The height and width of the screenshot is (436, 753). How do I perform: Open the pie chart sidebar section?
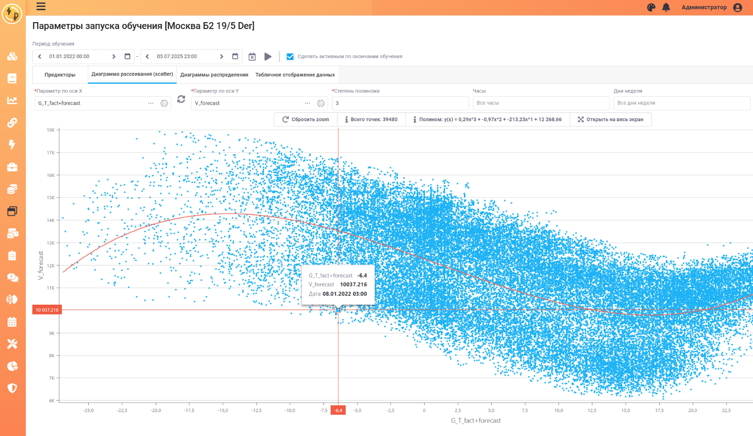tap(12, 366)
